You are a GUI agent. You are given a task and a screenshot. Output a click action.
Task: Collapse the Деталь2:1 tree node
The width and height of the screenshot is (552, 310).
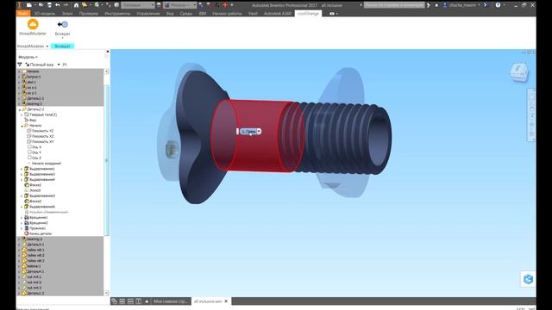(19, 109)
